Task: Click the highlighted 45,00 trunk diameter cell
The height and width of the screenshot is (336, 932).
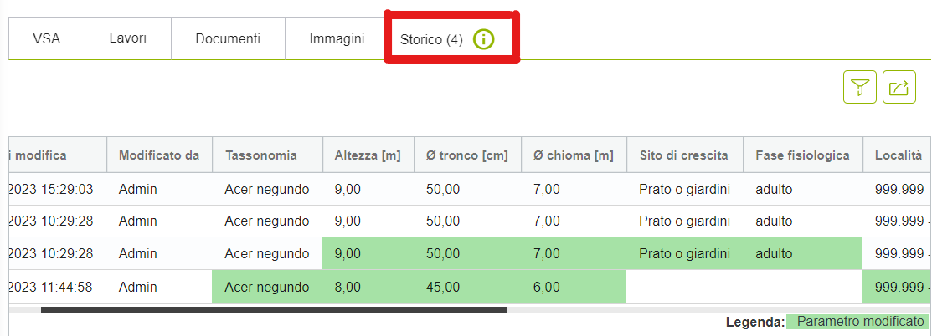Action: tap(467, 287)
